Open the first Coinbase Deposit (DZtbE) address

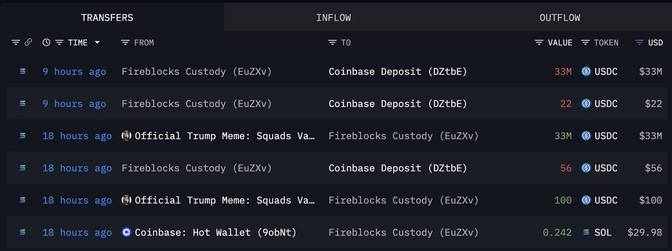398,72
